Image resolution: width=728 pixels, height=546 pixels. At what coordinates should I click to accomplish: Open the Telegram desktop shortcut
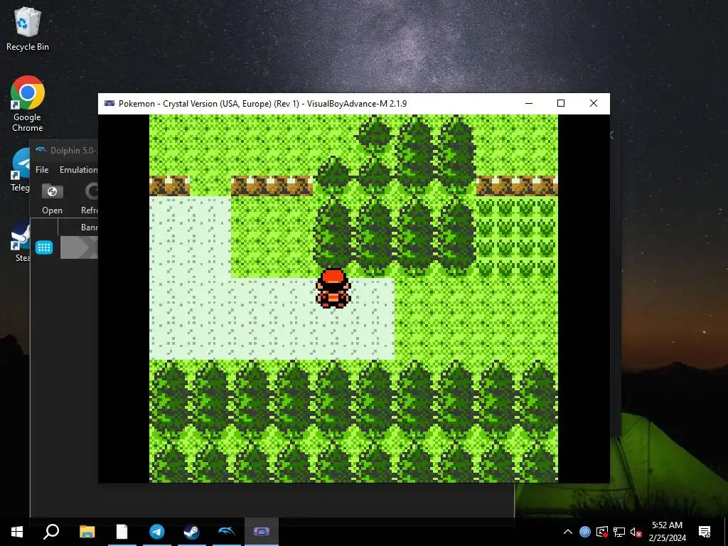coord(21,169)
